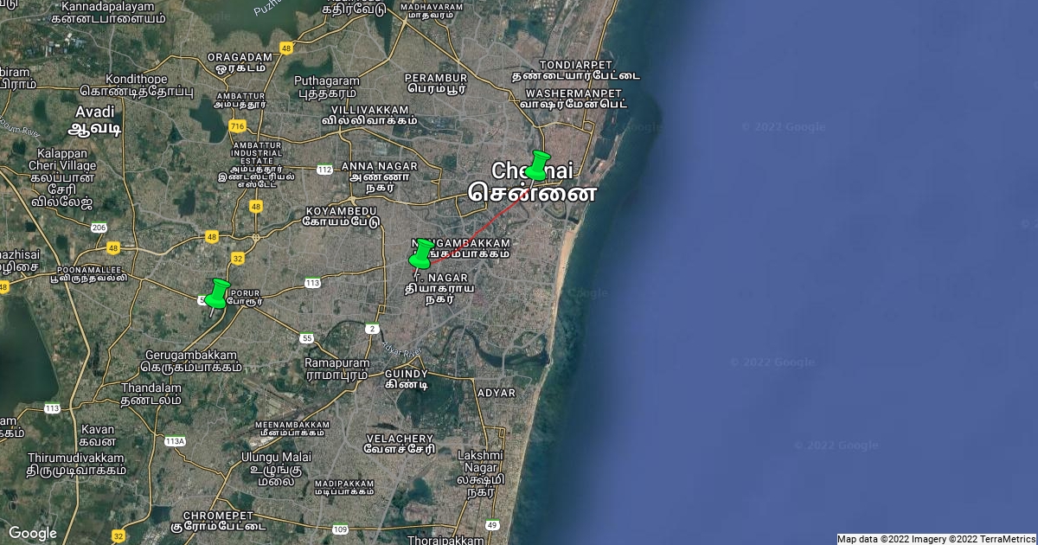Select the green pushpin at Nungambakkam
This screenshot has height=545, width=1038.
421,254
